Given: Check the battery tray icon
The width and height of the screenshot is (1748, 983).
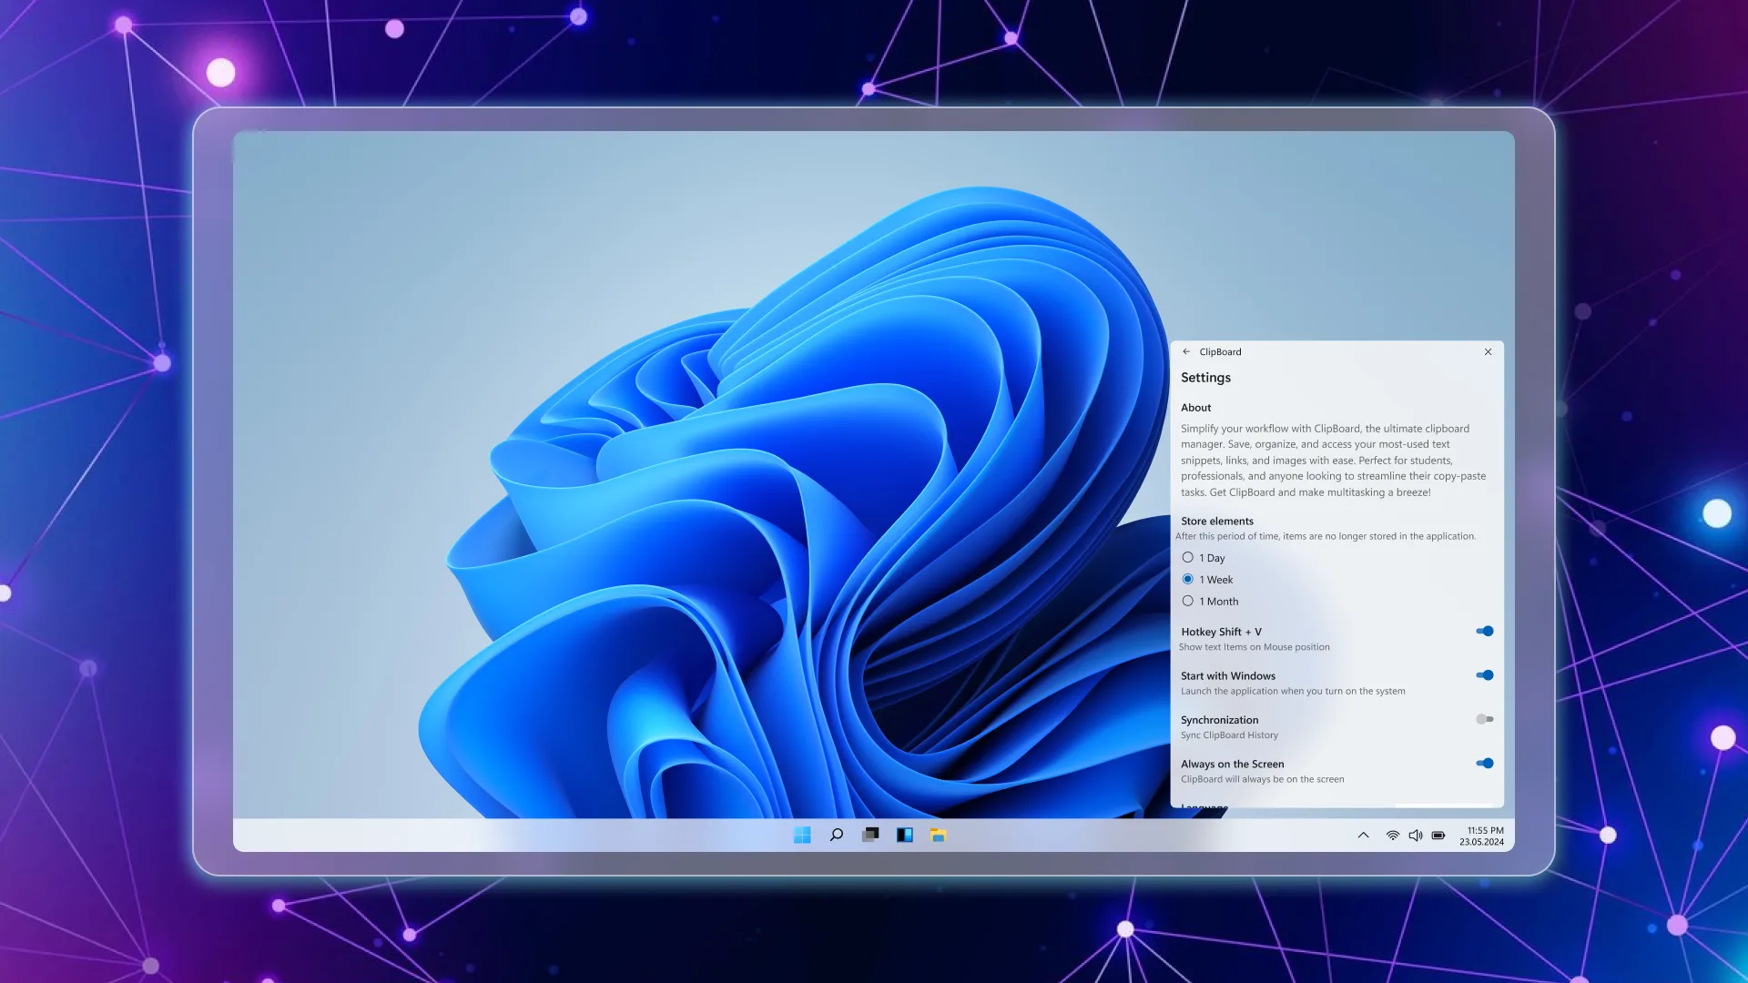Looking at the screenshot, I should pyautogui.click(x=1438, y=836).
